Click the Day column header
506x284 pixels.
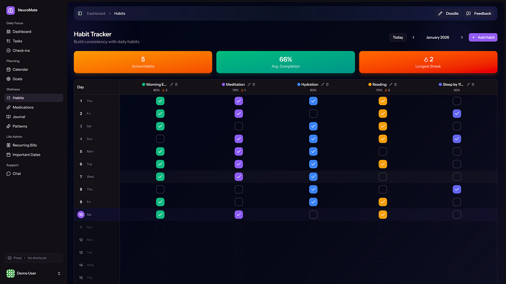tap(80, 87)
